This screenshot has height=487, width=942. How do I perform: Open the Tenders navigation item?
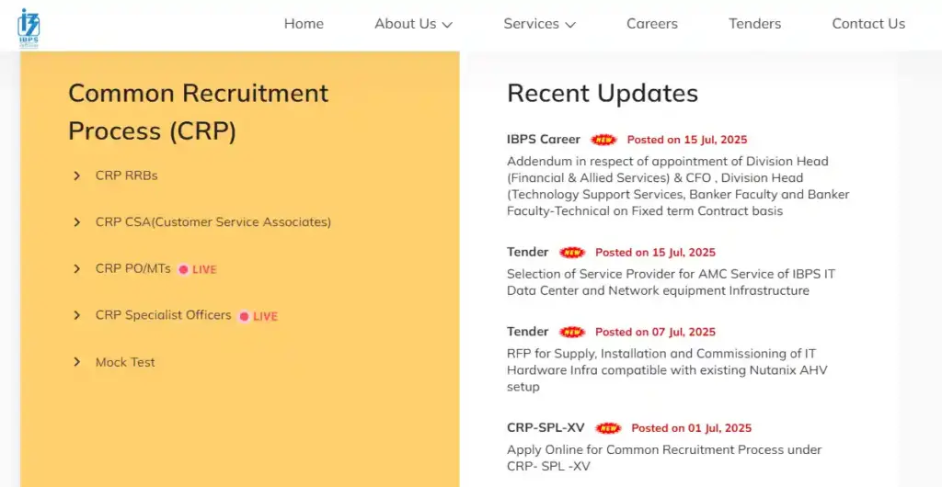coord(754,24)
